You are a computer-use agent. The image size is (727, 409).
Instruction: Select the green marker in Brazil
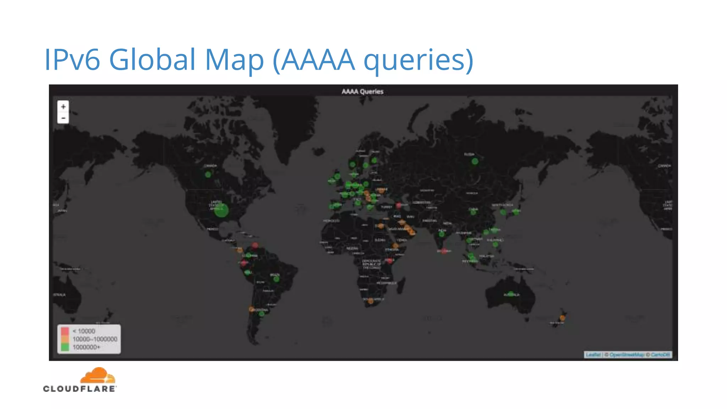pyautogui.click(x=276, y=279)
